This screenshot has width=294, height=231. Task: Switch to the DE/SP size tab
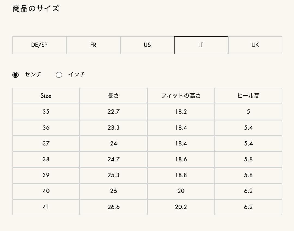click(x=39, y=45)
